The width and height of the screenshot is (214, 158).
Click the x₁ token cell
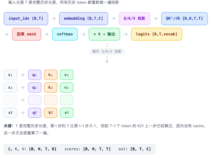click(x=10, y=75)
